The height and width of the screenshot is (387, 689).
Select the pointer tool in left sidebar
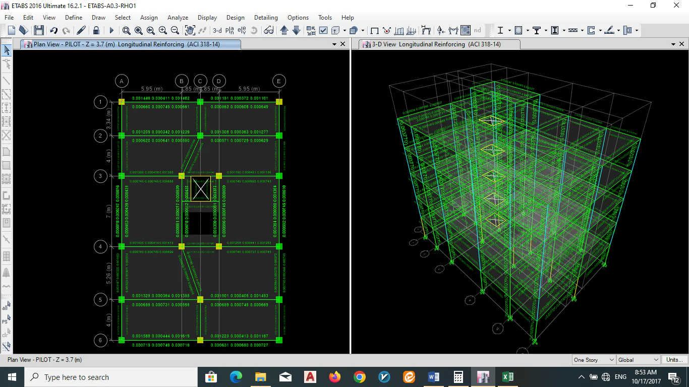pyautogui.click(x=7, y=50)
